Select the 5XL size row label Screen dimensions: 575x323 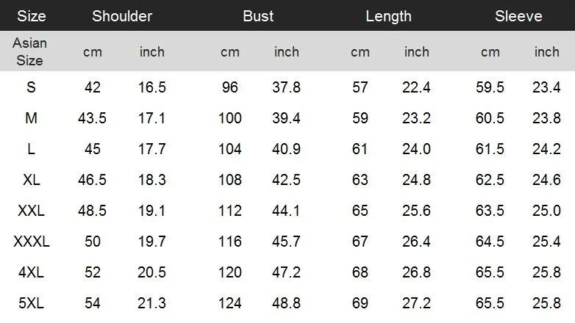pyautogui.click(x=31, y=302)
